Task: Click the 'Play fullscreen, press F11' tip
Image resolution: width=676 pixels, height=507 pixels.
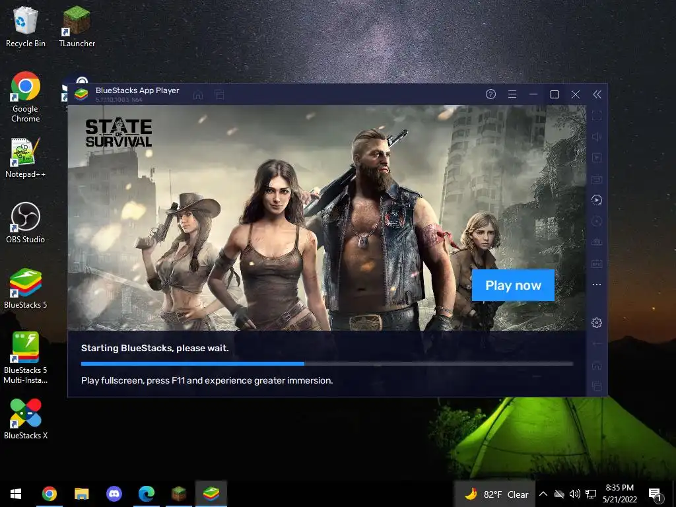Action: point(207,380)
